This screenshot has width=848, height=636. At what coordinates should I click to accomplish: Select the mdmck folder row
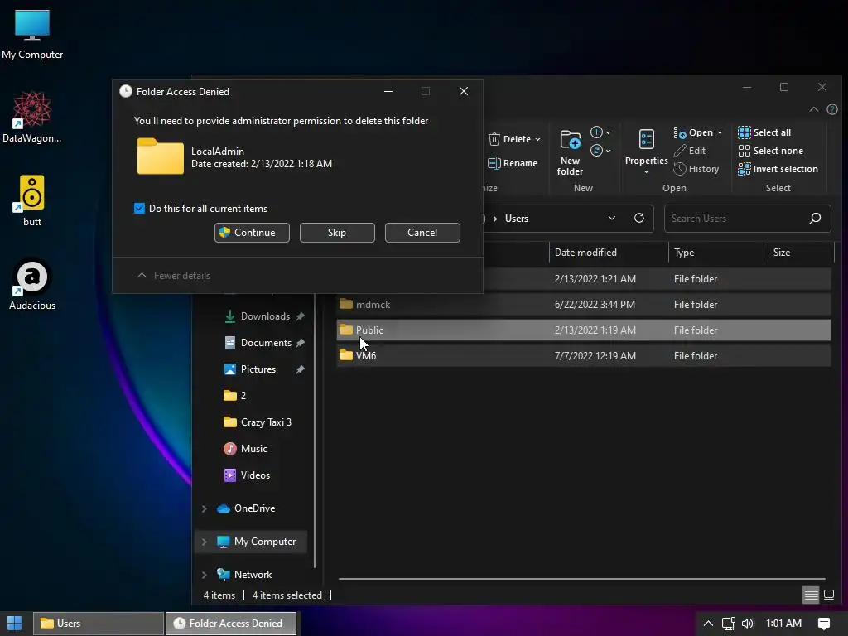tap(584, 305)
